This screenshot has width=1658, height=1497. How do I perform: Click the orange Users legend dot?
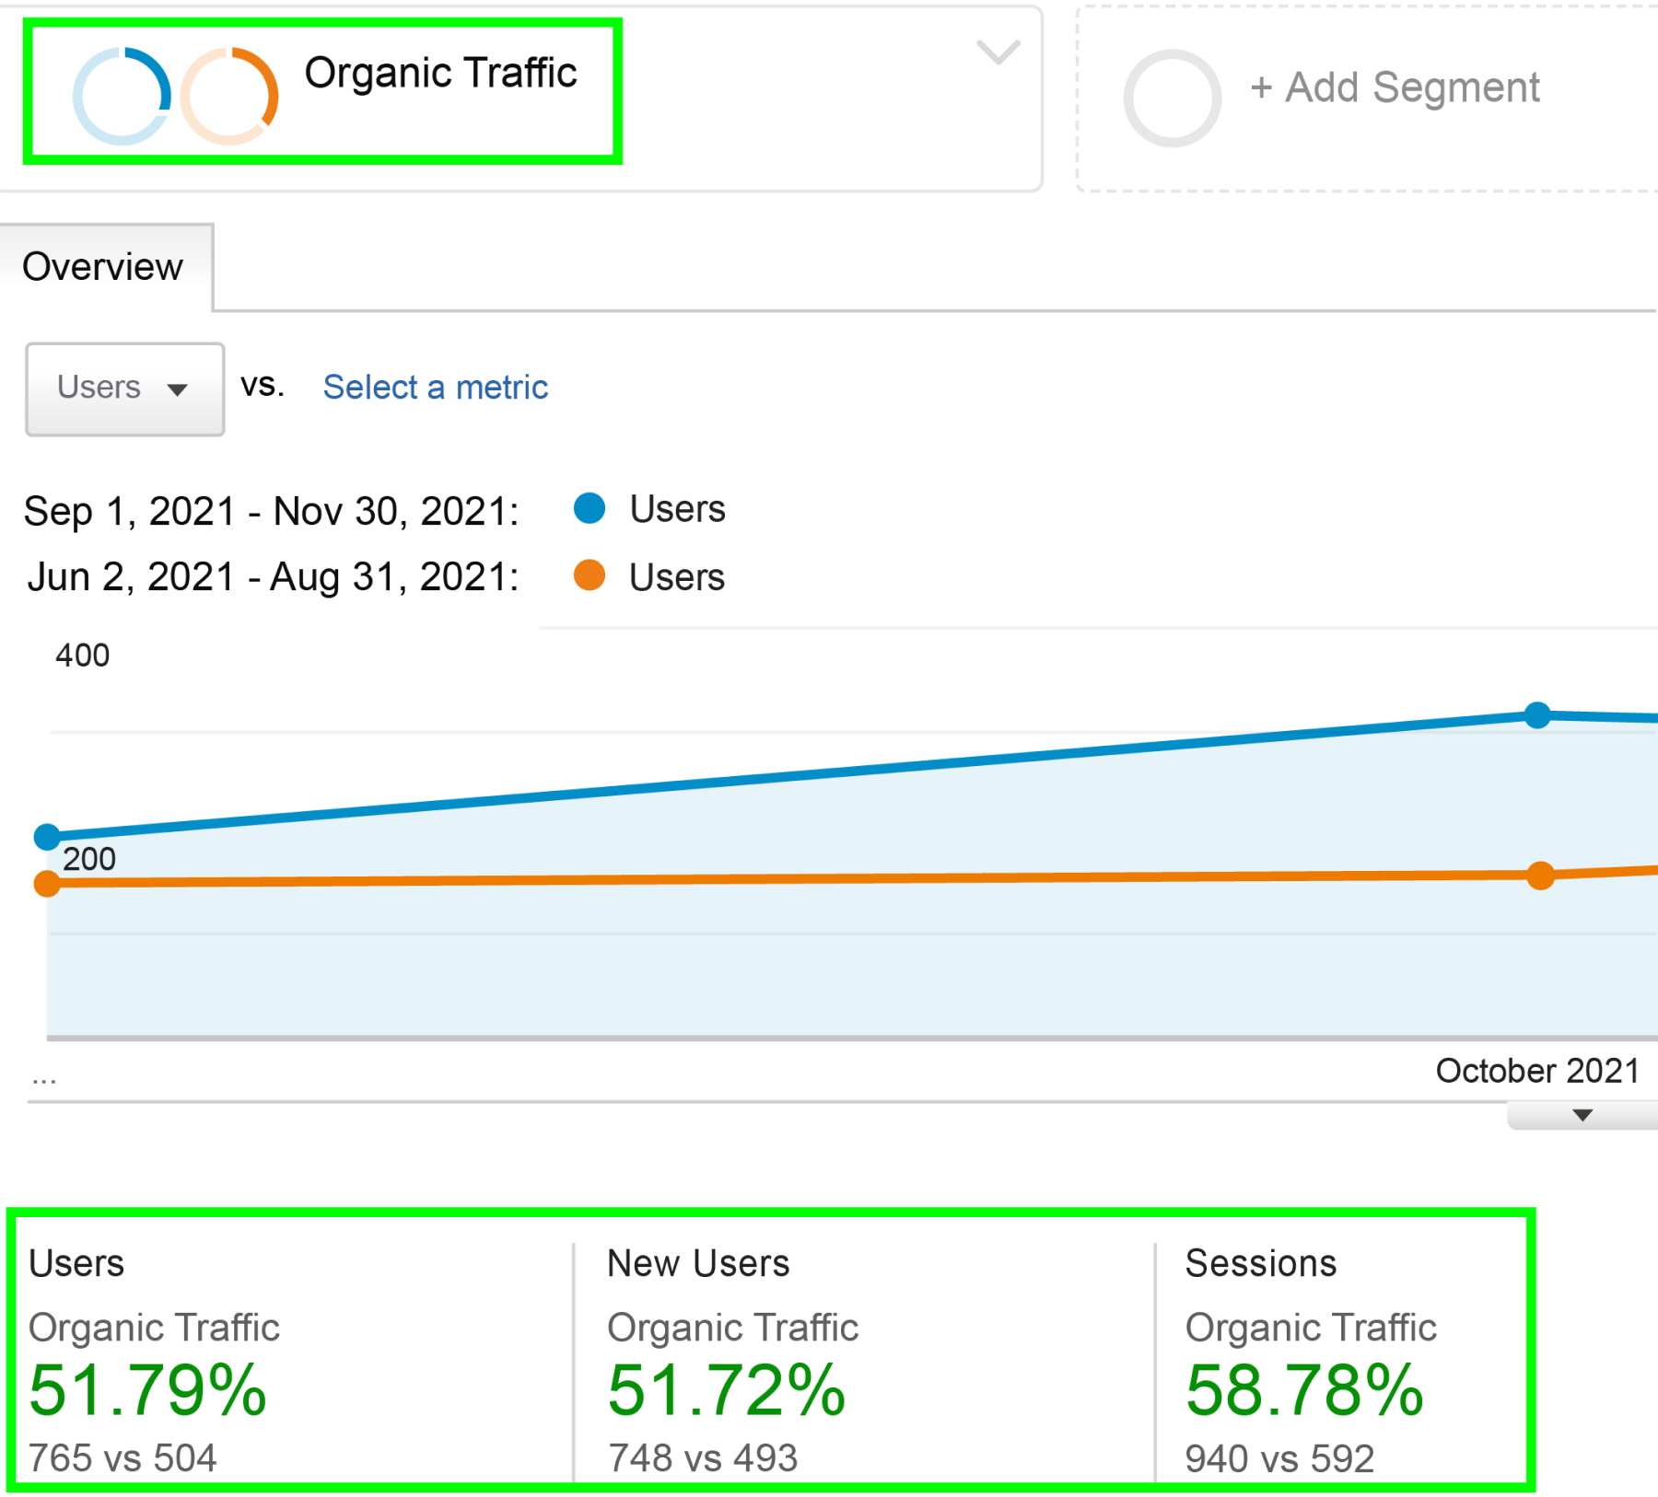click(x=590, y=575)
